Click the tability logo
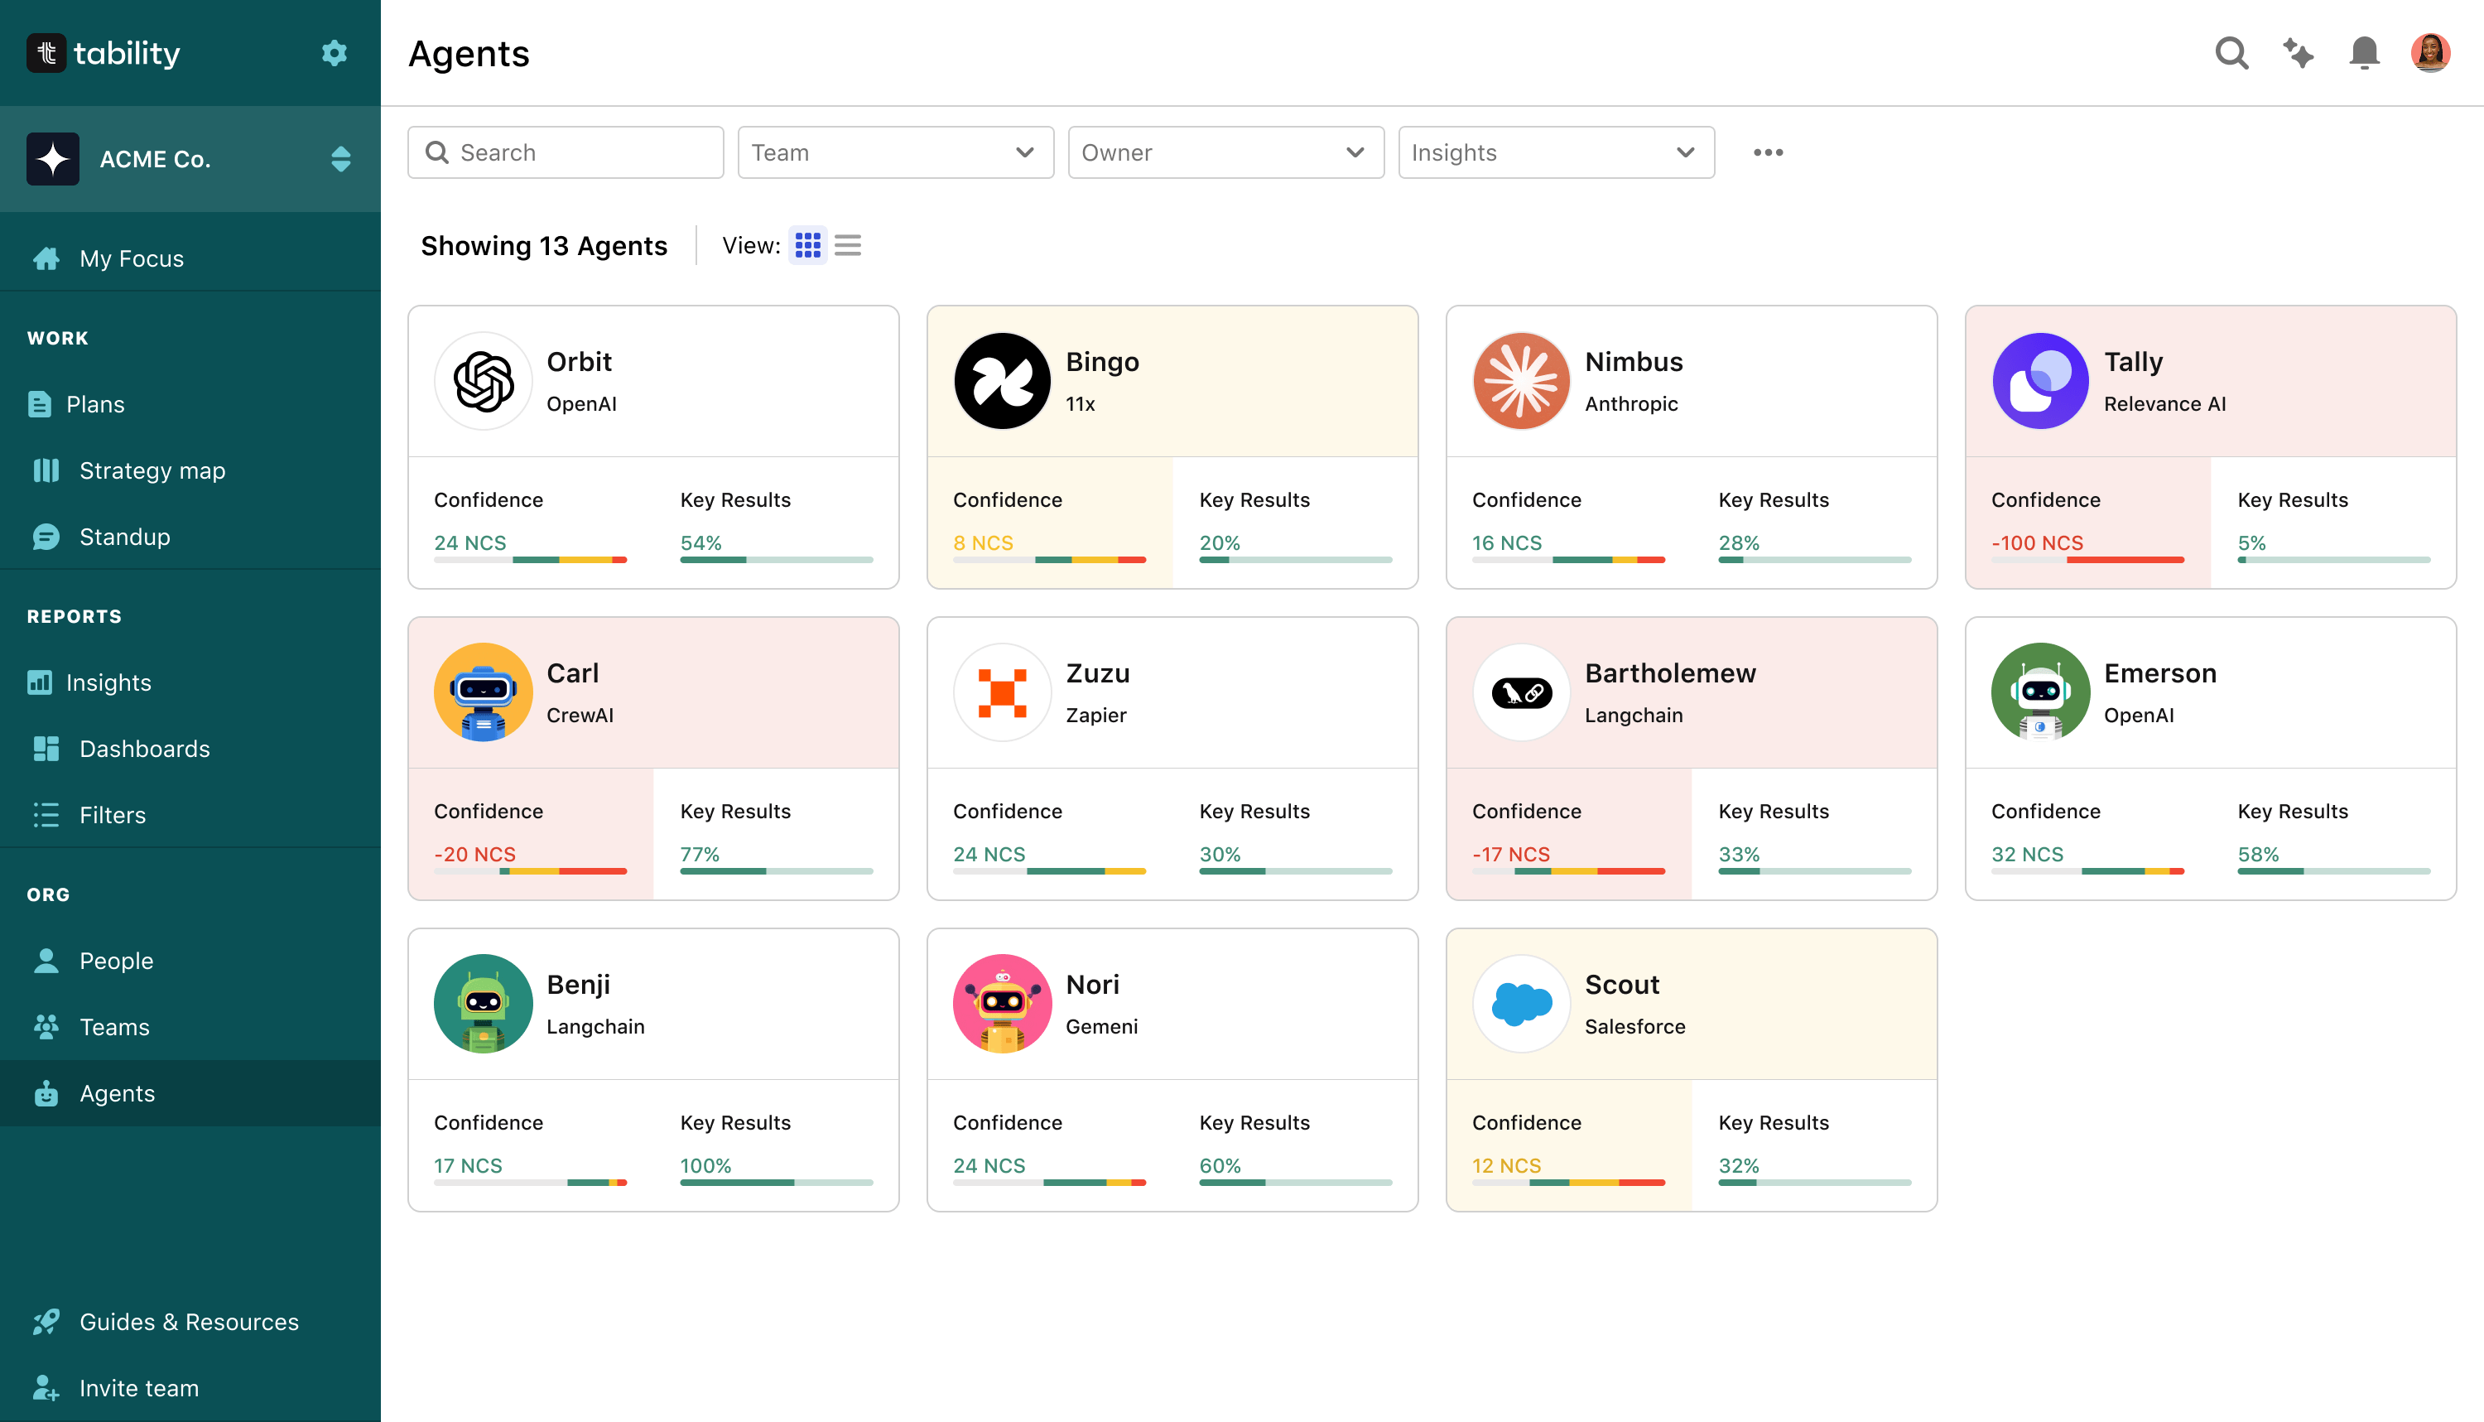The height and width of the screenshot is (1422, 2484). pyautogui.click(x=103, y=53)
